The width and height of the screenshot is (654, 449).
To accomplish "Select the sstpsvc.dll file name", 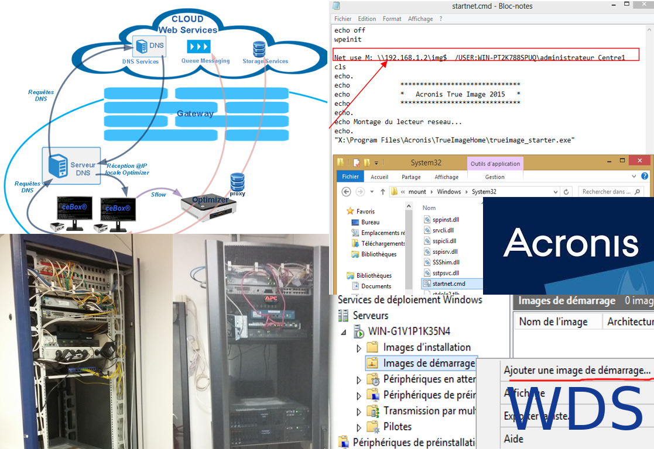I will click(446, 273).
